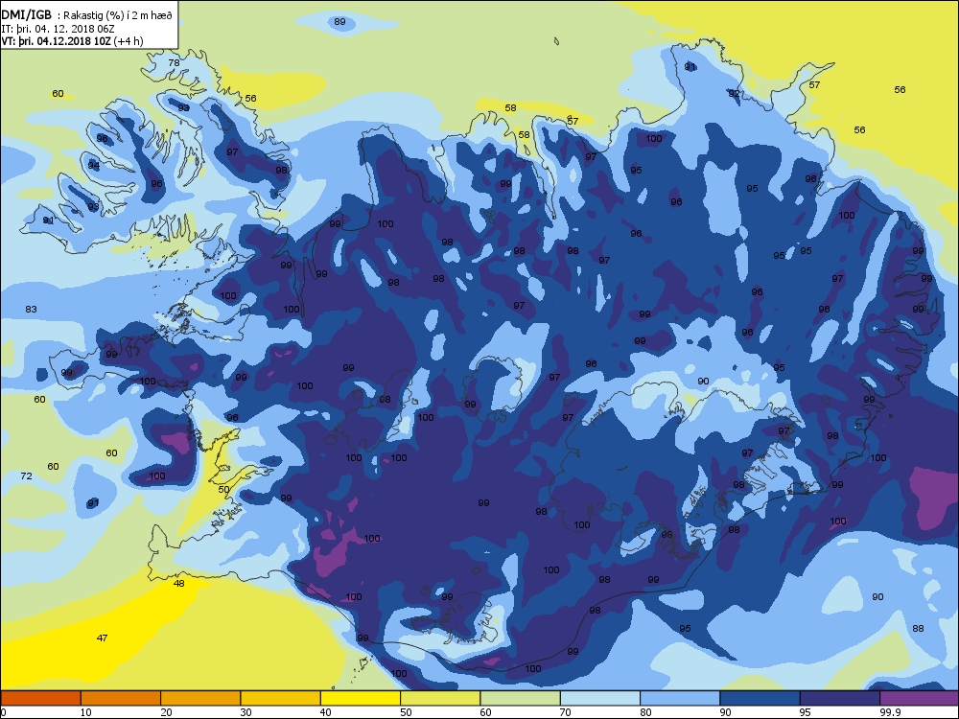Click the '80' tick label on the color scale
The image size is (959, 719).
(x=645, y=712)
